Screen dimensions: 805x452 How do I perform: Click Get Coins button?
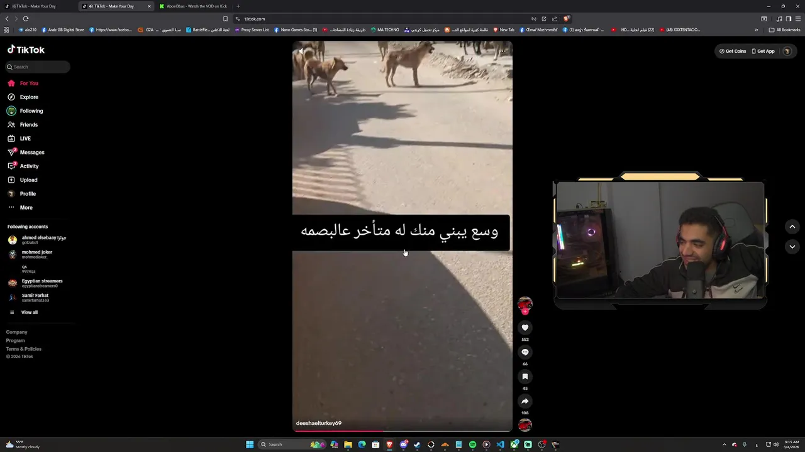(733, 51)
